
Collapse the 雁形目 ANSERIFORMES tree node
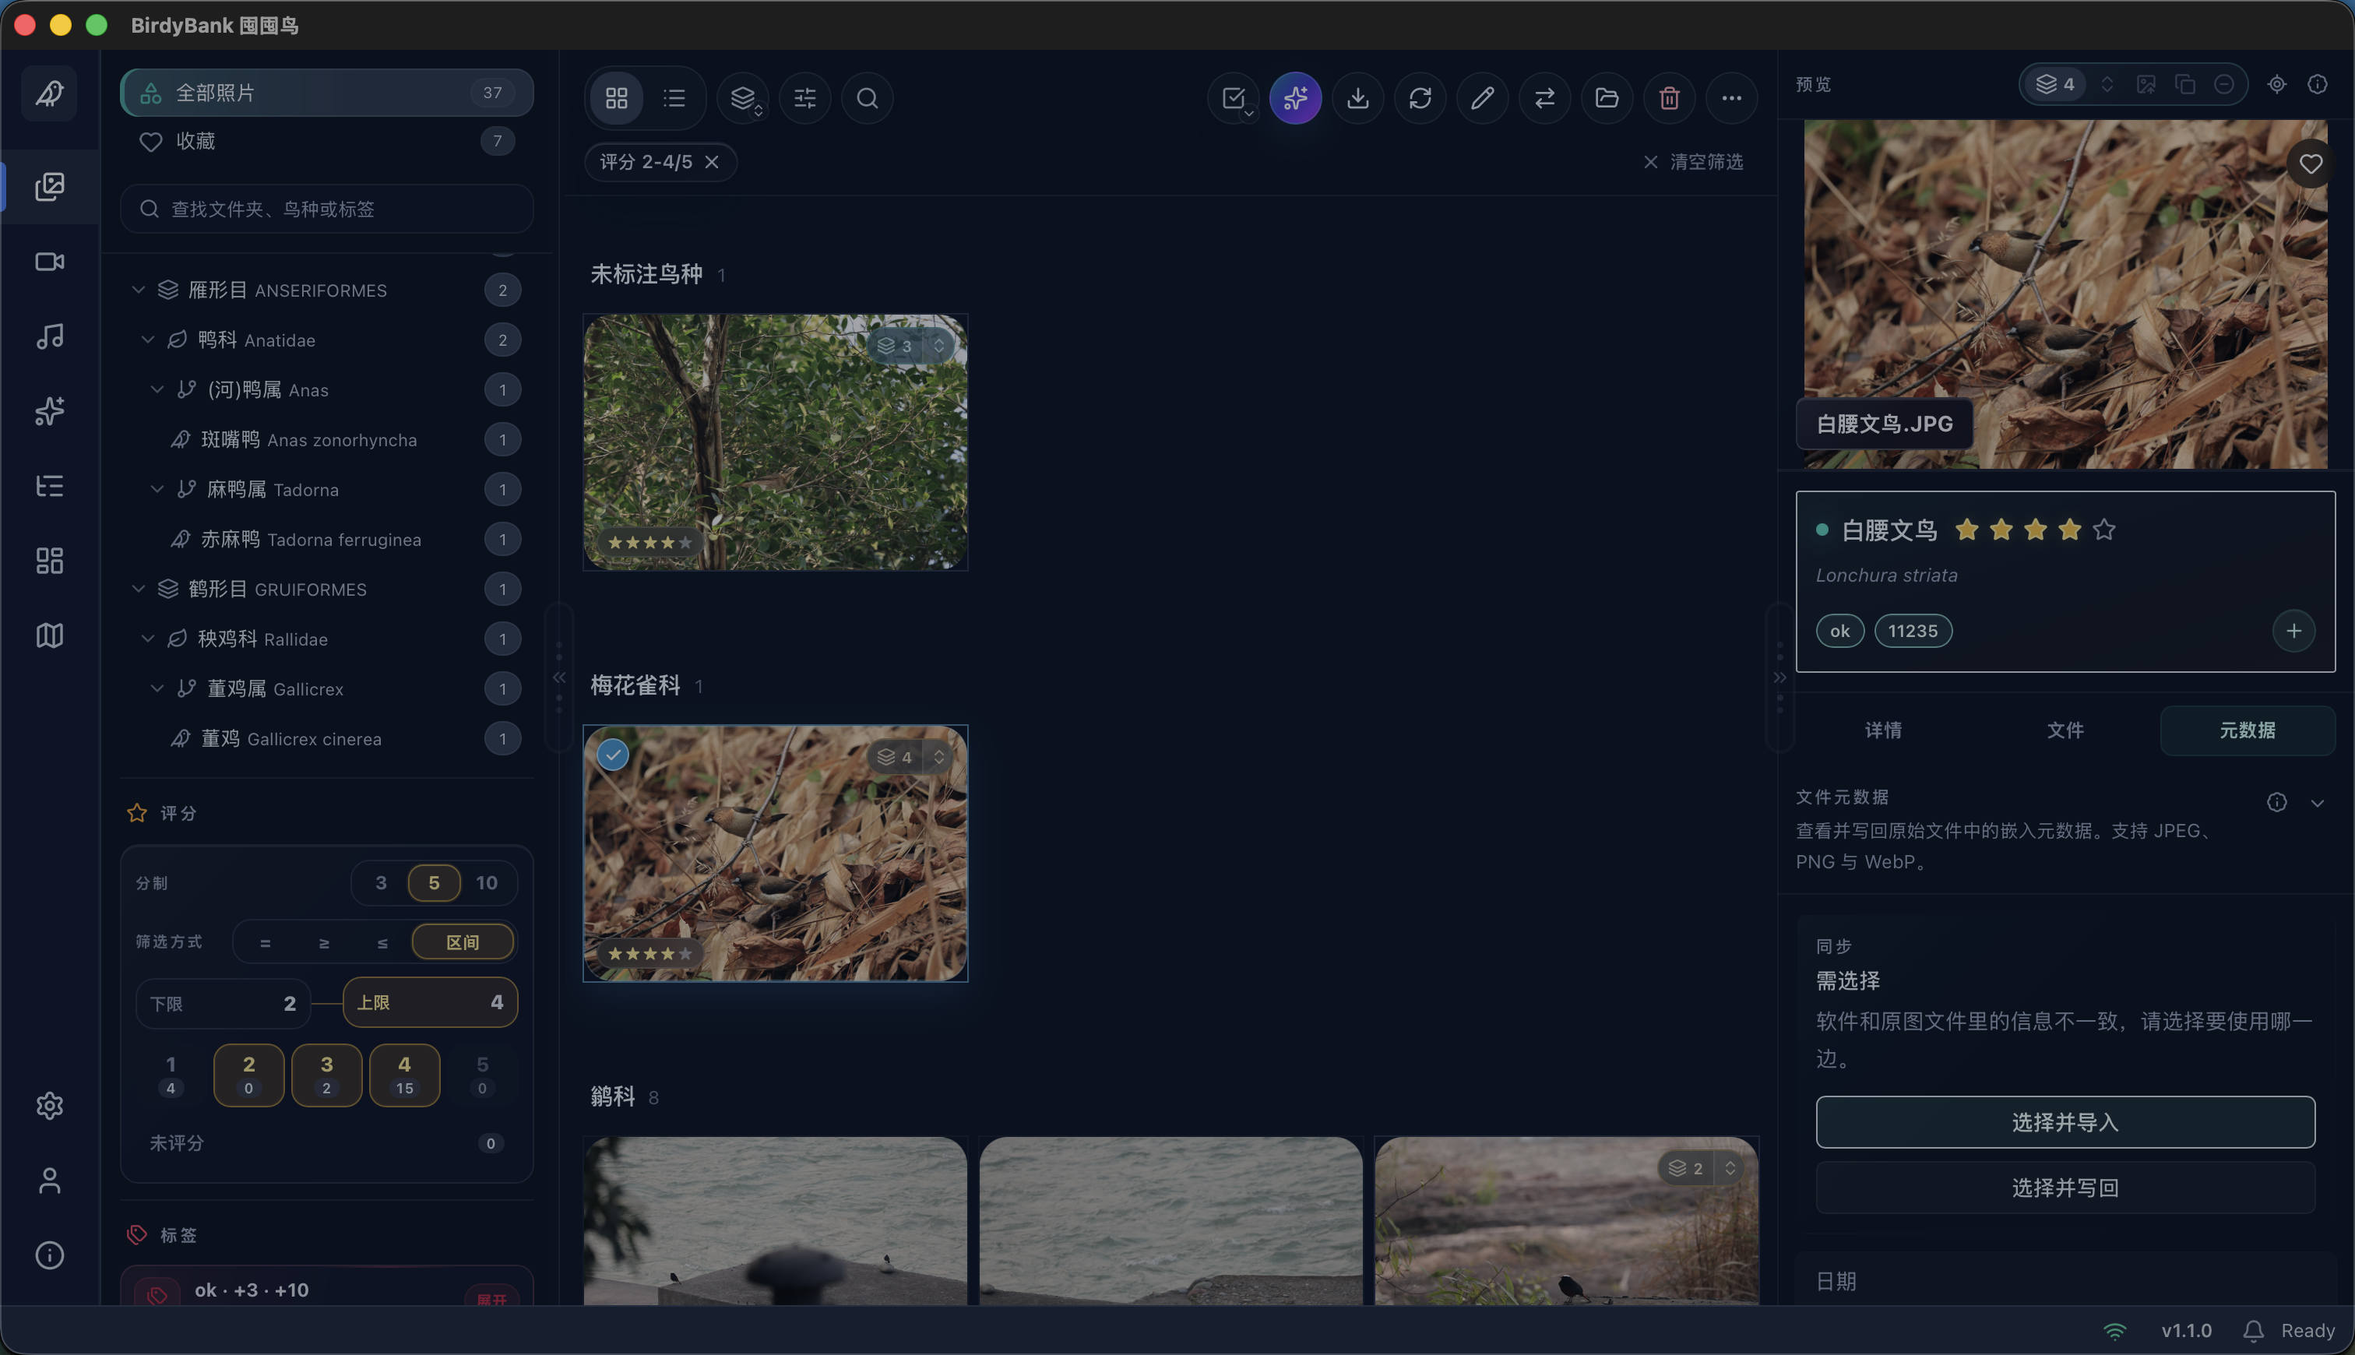[x=139, y=290]
